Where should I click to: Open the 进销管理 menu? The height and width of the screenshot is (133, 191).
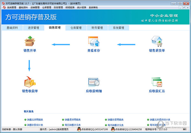pos(35,8)
